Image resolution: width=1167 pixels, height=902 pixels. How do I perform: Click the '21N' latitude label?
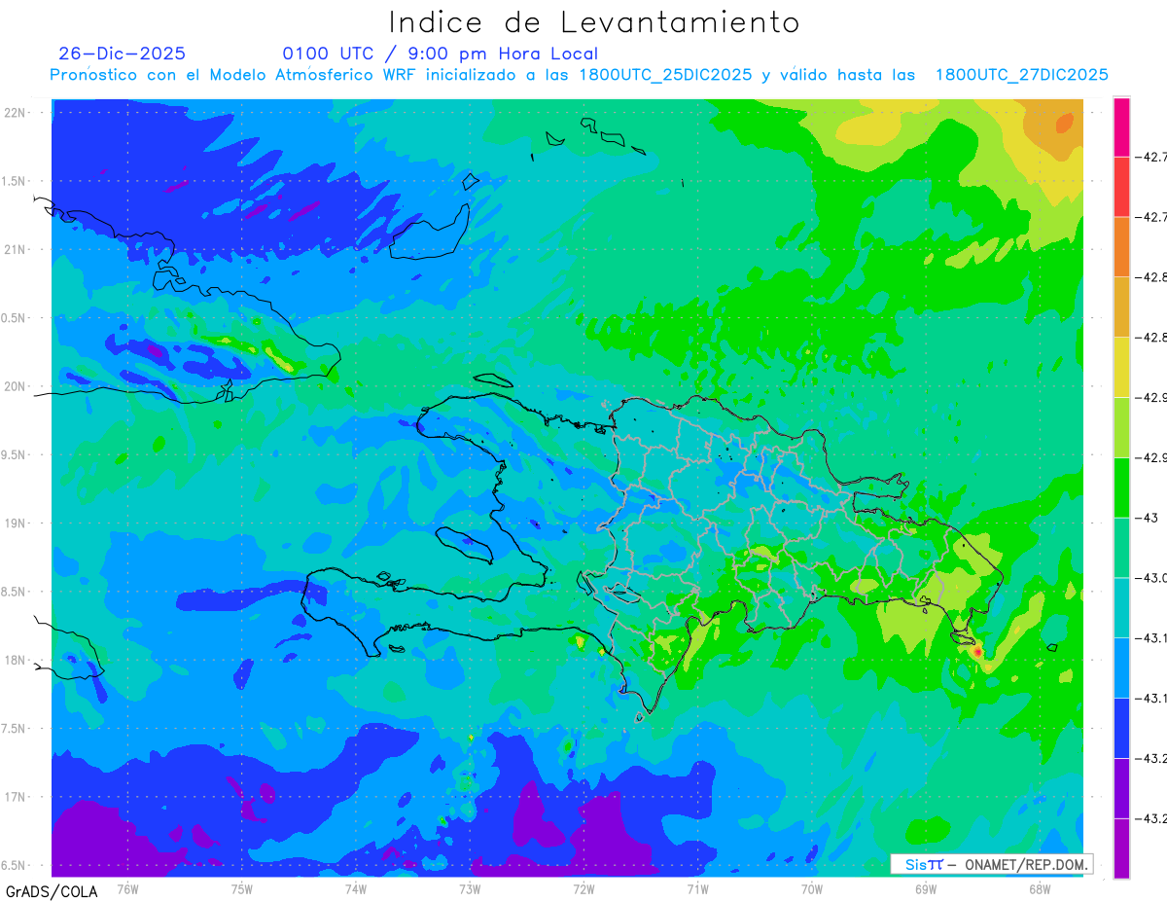[x=16, y=249]
